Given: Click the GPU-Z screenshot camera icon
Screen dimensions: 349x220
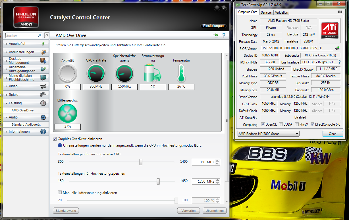Looking at the screenshot, I should (340, 12).
